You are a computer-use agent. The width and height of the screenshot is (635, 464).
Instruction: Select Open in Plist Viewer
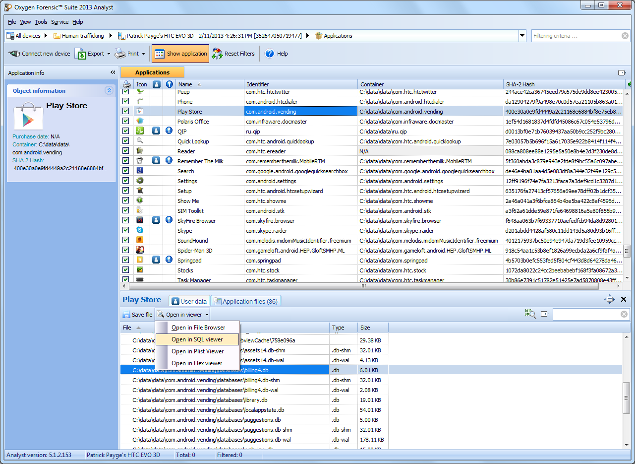197,351
